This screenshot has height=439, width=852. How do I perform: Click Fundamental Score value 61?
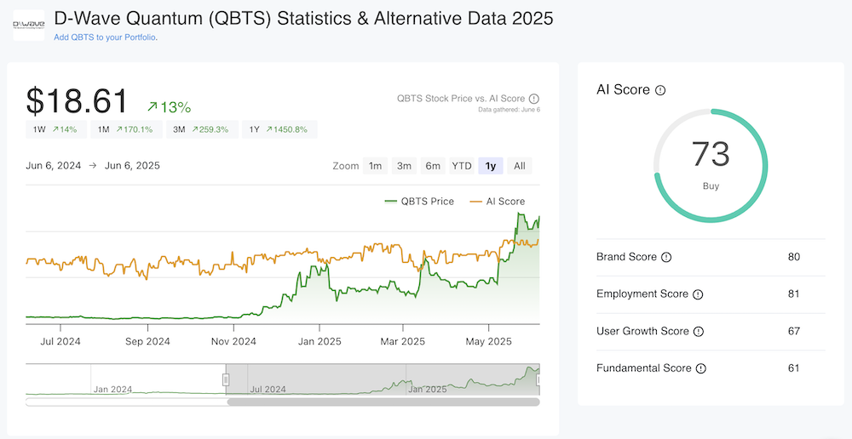point(794,368)
